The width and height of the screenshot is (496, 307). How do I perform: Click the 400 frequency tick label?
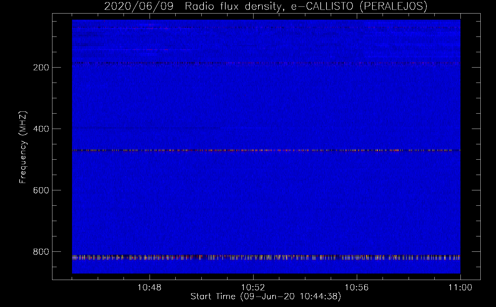coord(41,129)
